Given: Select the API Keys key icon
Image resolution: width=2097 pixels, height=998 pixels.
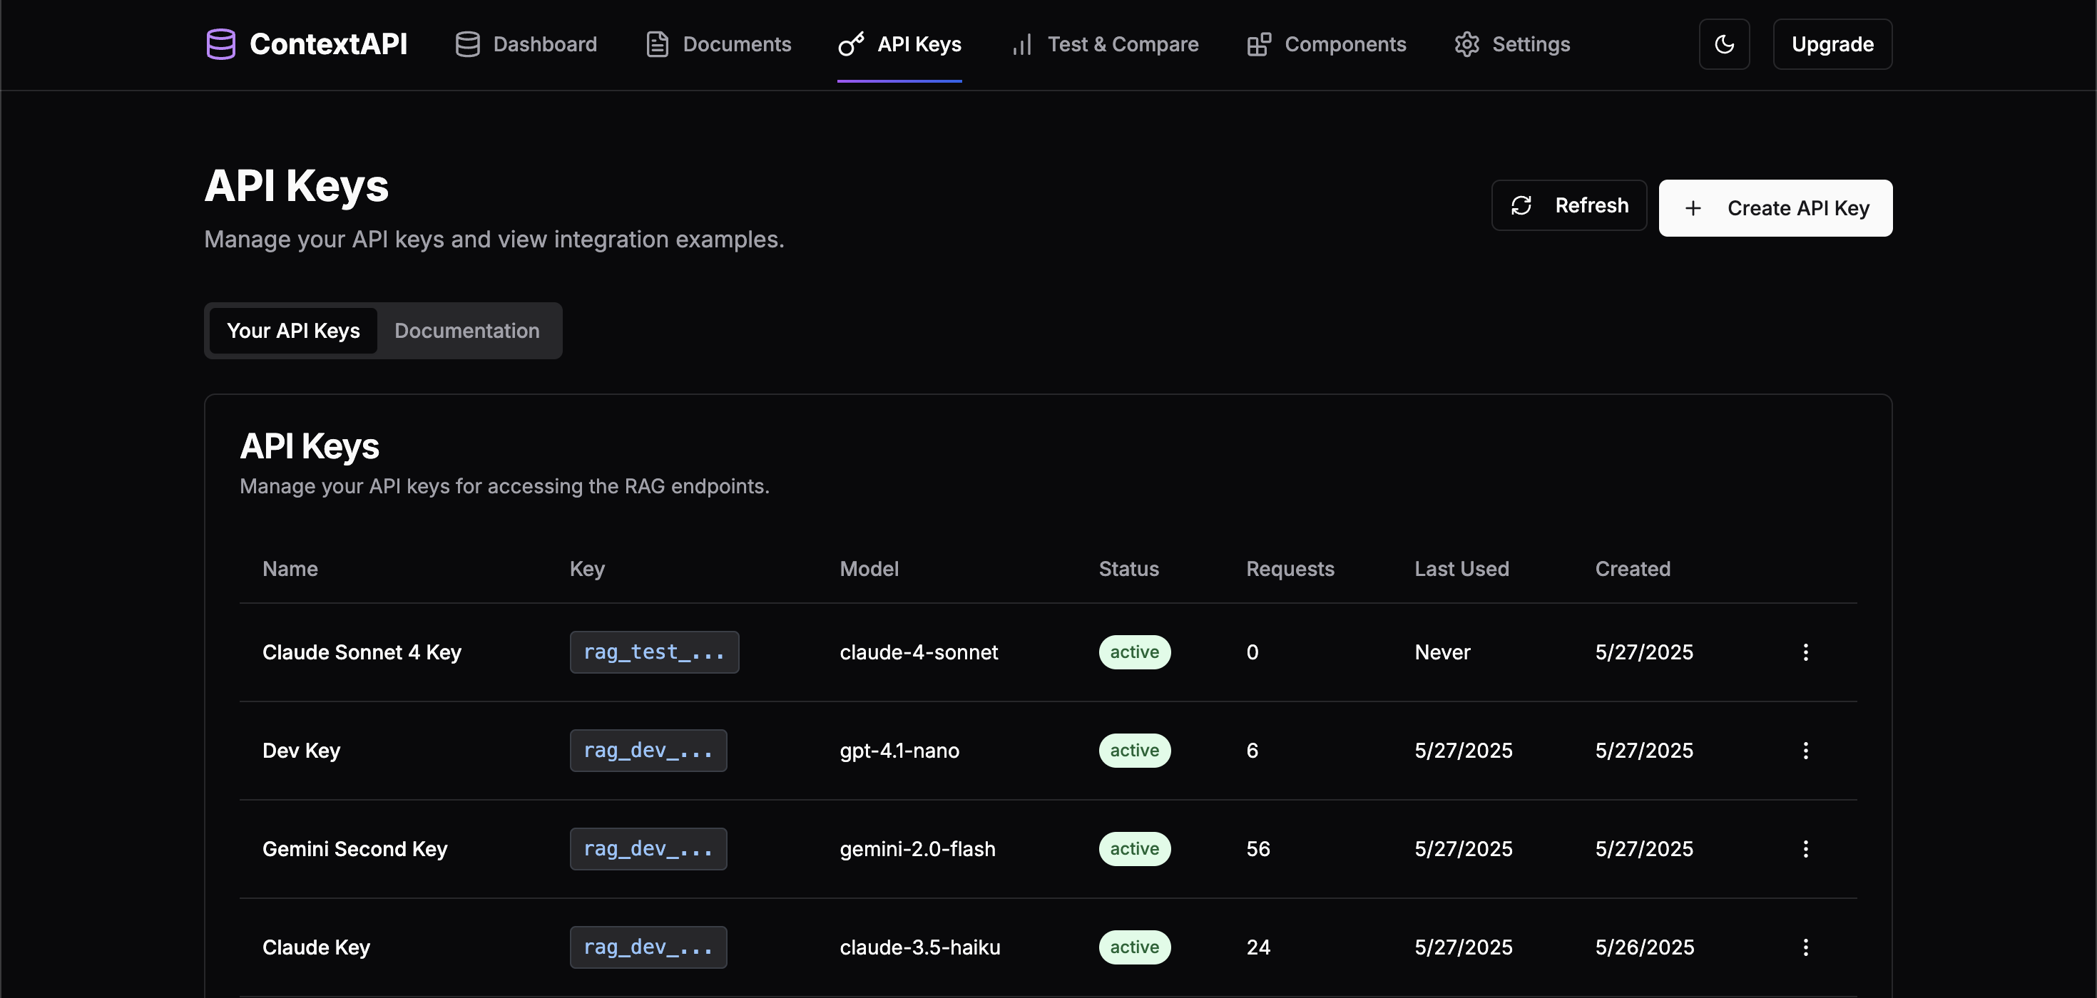Looking at the screenshot, I should click(x=851, y=44).
